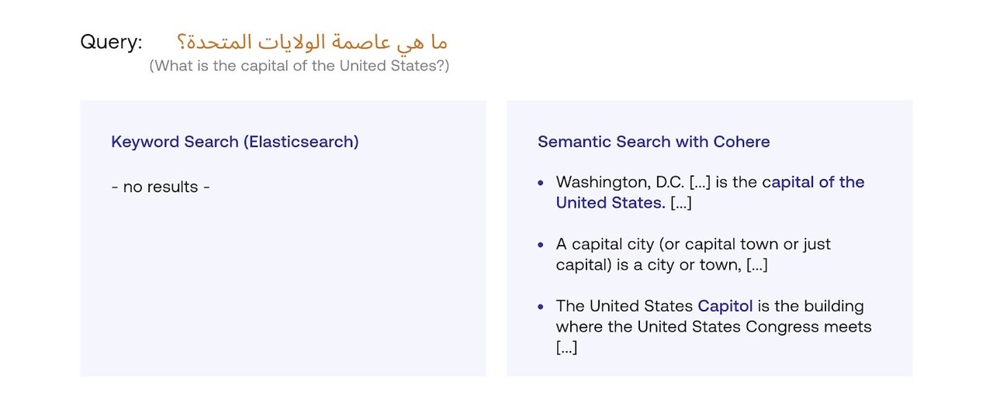Click empty area of Keyword Search panel
Screen dimensions: 993x413
tap(282, 294)
